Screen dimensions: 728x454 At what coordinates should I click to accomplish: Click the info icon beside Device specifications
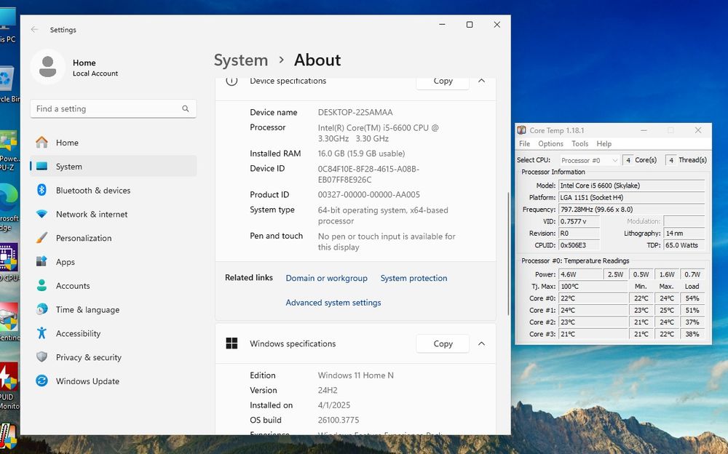(232, 81)
